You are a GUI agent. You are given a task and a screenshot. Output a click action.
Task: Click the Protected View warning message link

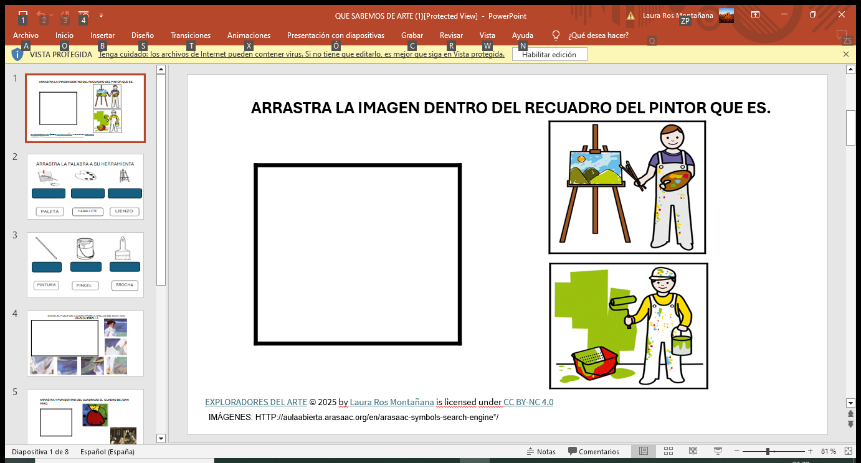point(302,54)
